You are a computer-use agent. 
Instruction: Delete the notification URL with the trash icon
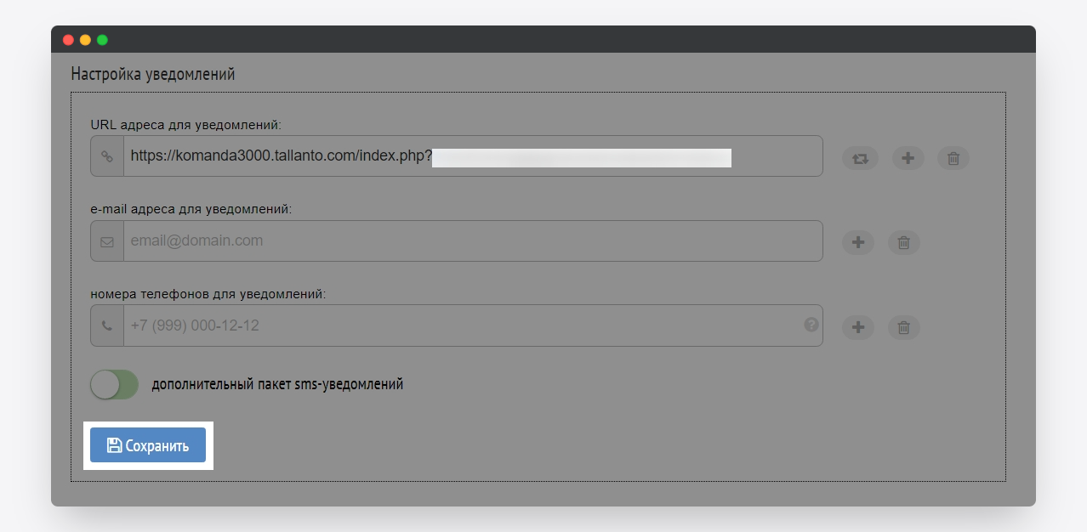(953, 158)
